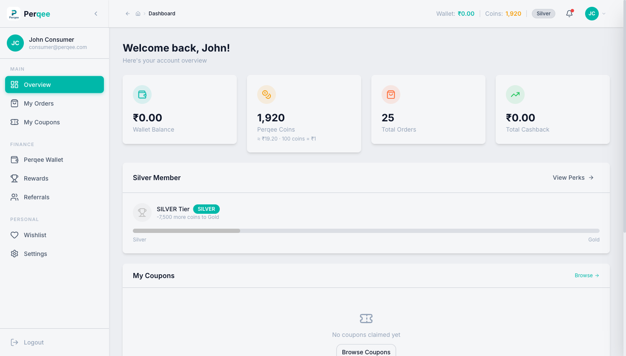This screenshot has height=356, width=626.
Task: Follow the Browse link in My Coupons
Action: (587, 276)
